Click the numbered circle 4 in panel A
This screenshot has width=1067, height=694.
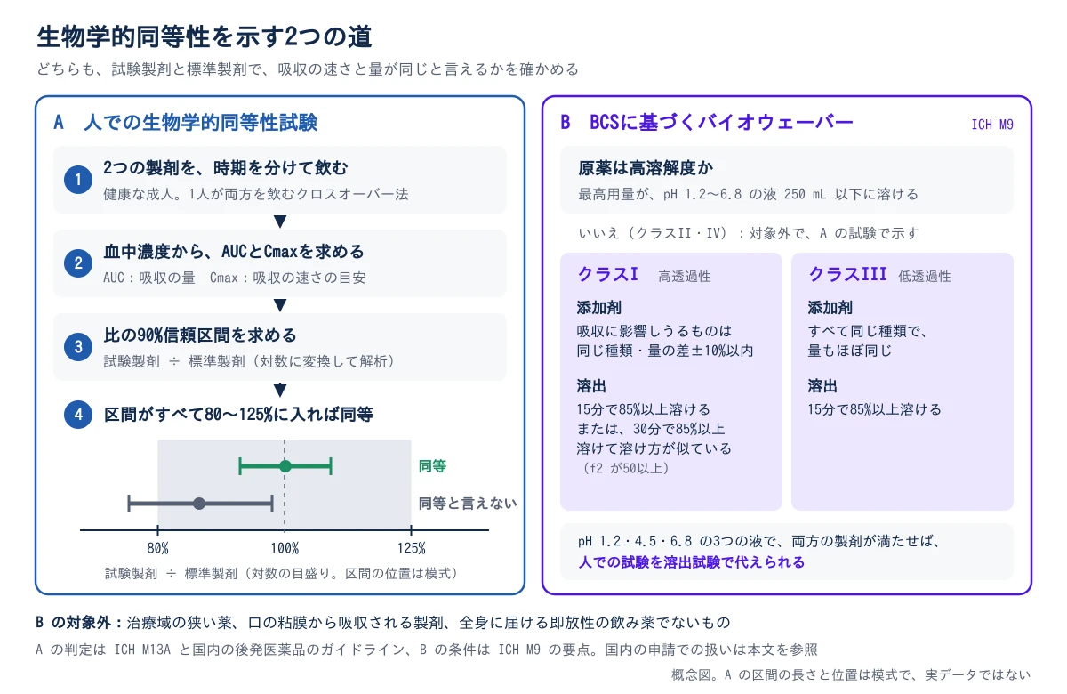(78, 414)
